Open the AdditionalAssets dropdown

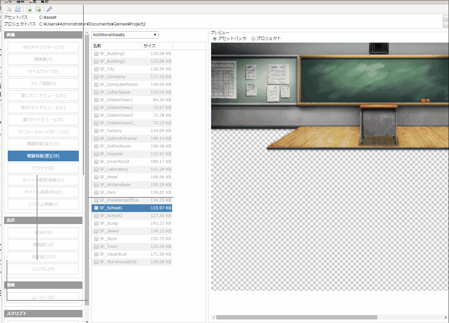[x=125, y=35]
